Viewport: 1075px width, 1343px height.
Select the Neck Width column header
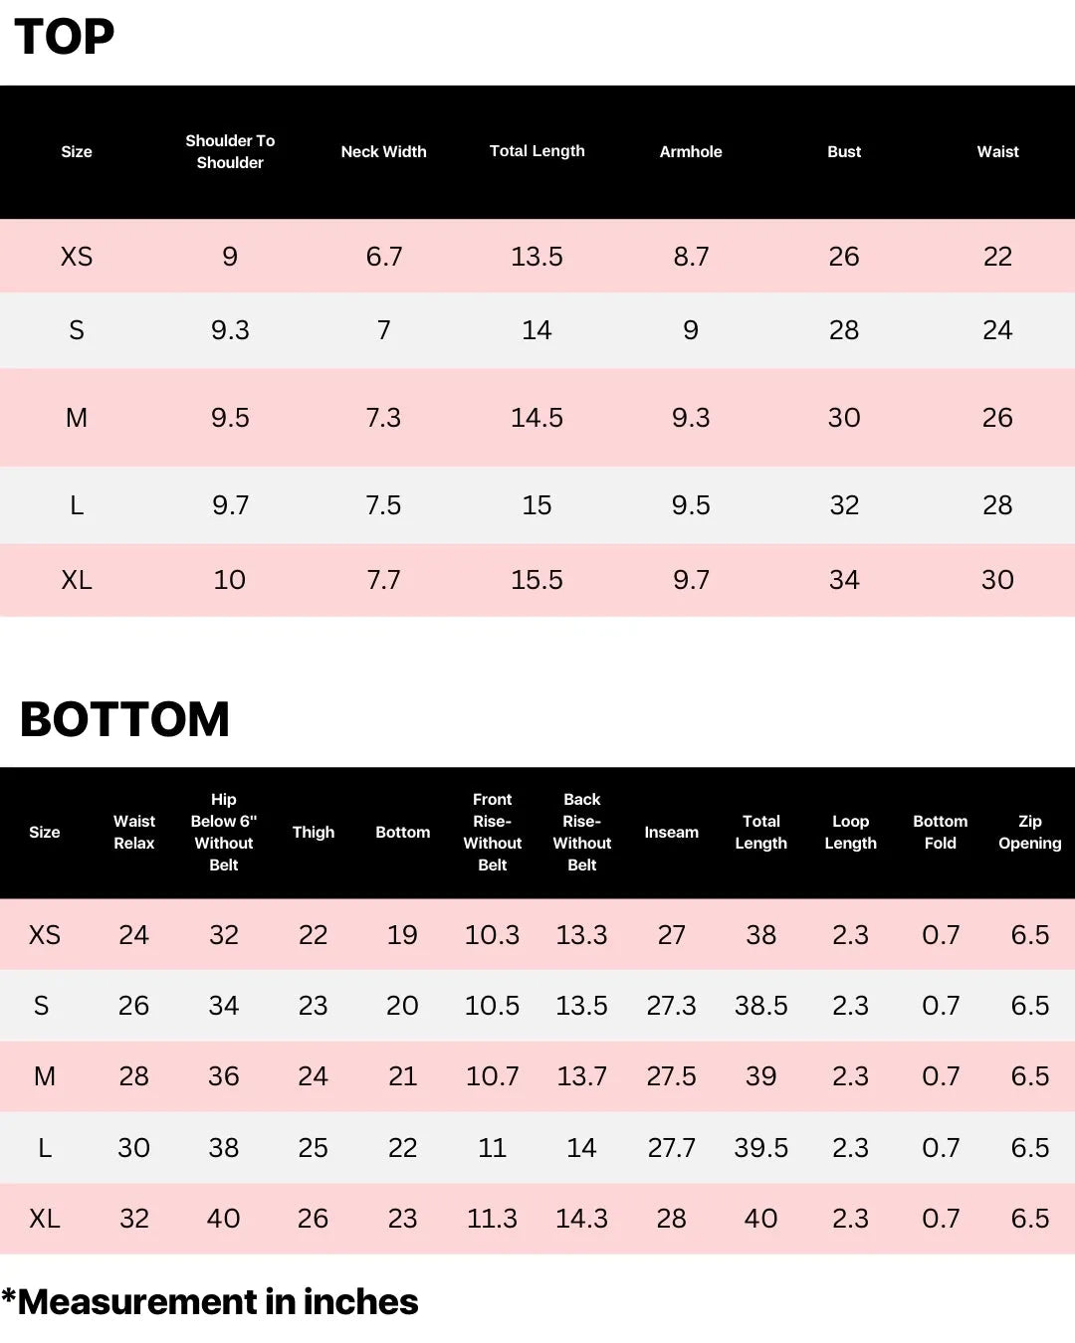383,151
